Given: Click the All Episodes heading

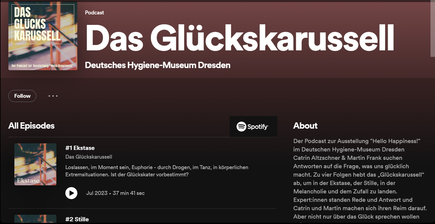Looking at the screenshot, I should click(31, 126).
